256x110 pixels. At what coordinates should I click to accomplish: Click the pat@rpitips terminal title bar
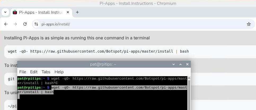103,64
